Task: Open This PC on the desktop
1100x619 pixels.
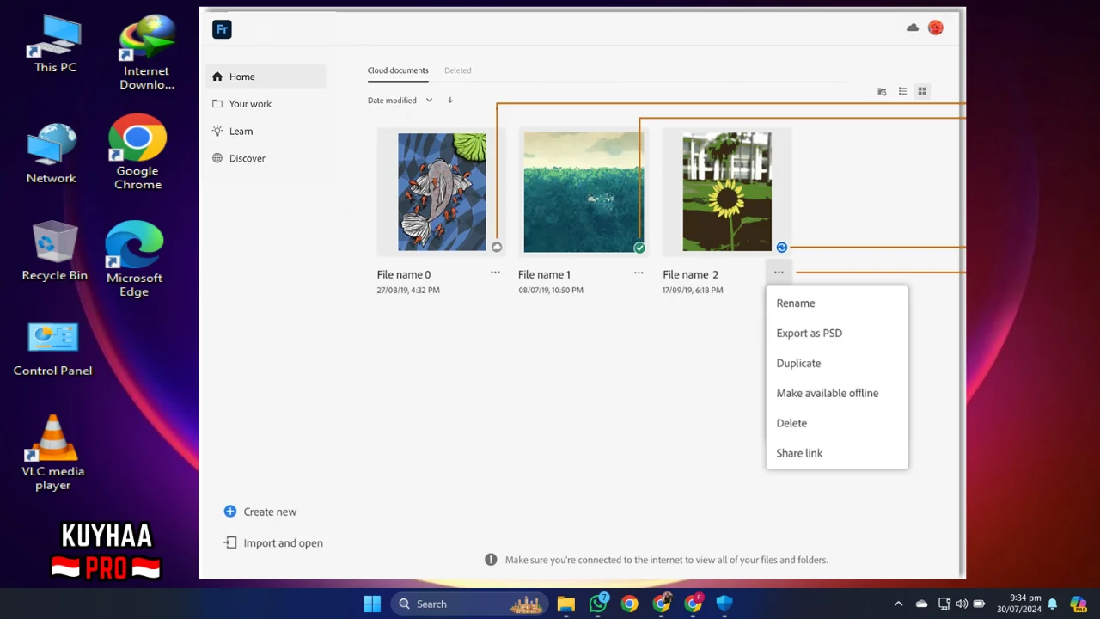Action: 55,45
